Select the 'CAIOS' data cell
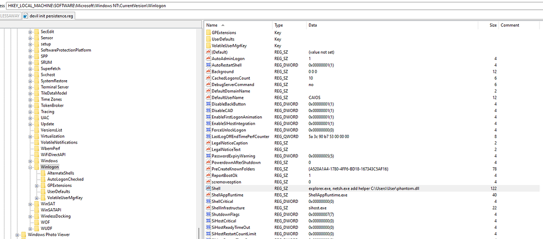This screenshot has height=239, width=543. (x=314, y=98)
